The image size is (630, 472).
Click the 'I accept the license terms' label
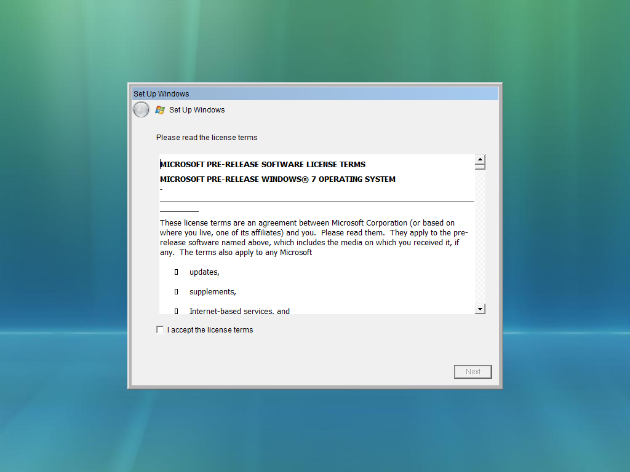[210, 330]
